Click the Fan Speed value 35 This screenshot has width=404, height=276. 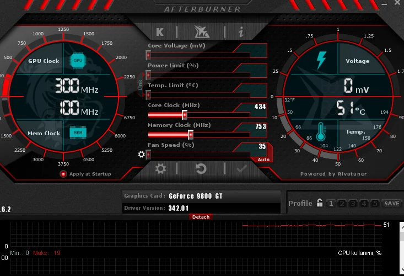pyautogui.click(x=262, y=146)
